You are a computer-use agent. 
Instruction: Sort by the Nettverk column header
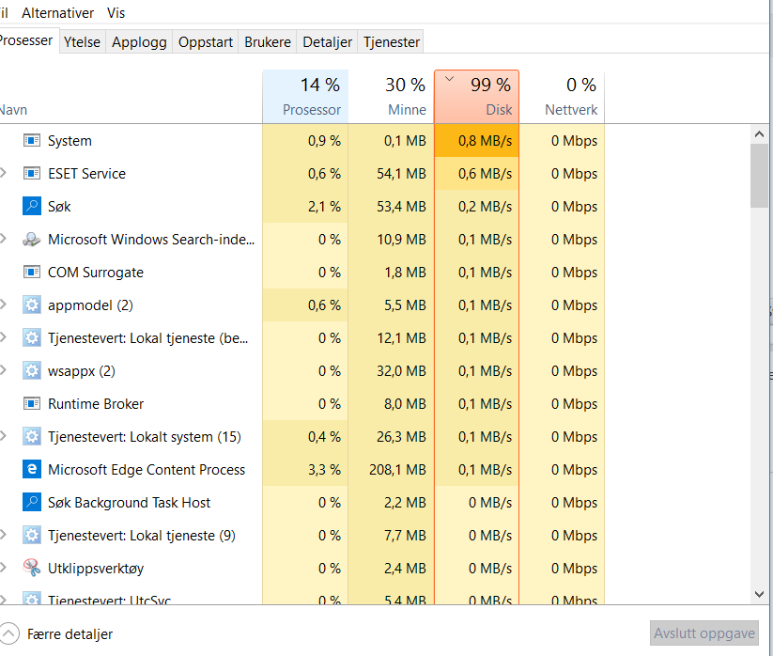coord(562,97)
